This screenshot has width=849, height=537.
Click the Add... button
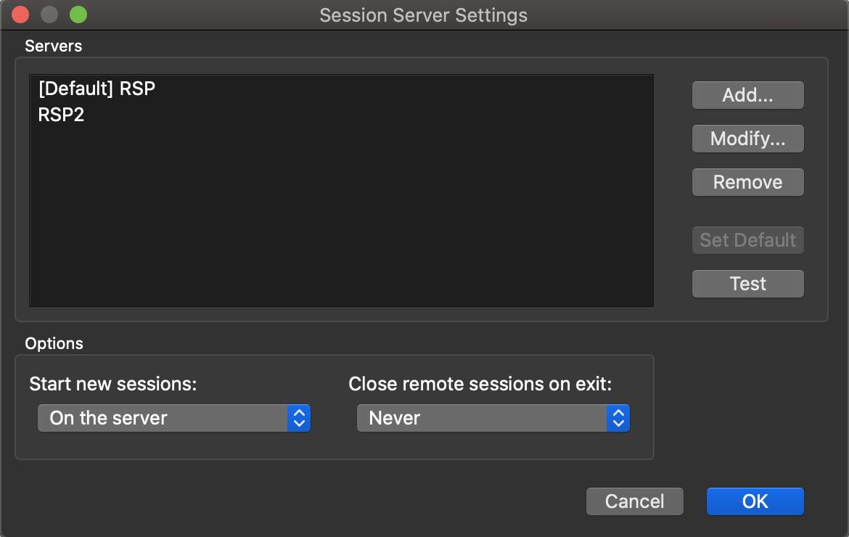point(747,95)
